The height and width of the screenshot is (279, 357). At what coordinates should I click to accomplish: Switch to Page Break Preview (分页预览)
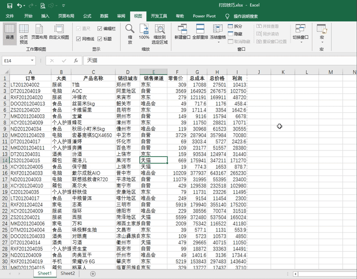click(x=24, y=34)
